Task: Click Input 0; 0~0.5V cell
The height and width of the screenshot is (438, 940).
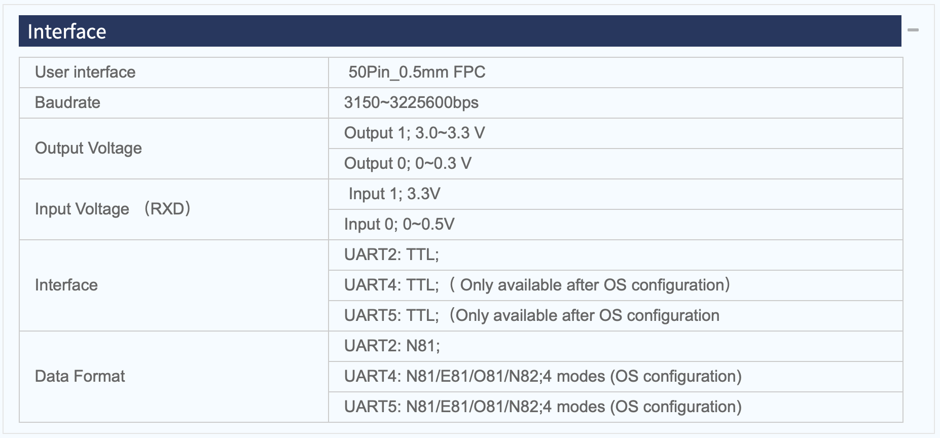Action: coord(616,225)
